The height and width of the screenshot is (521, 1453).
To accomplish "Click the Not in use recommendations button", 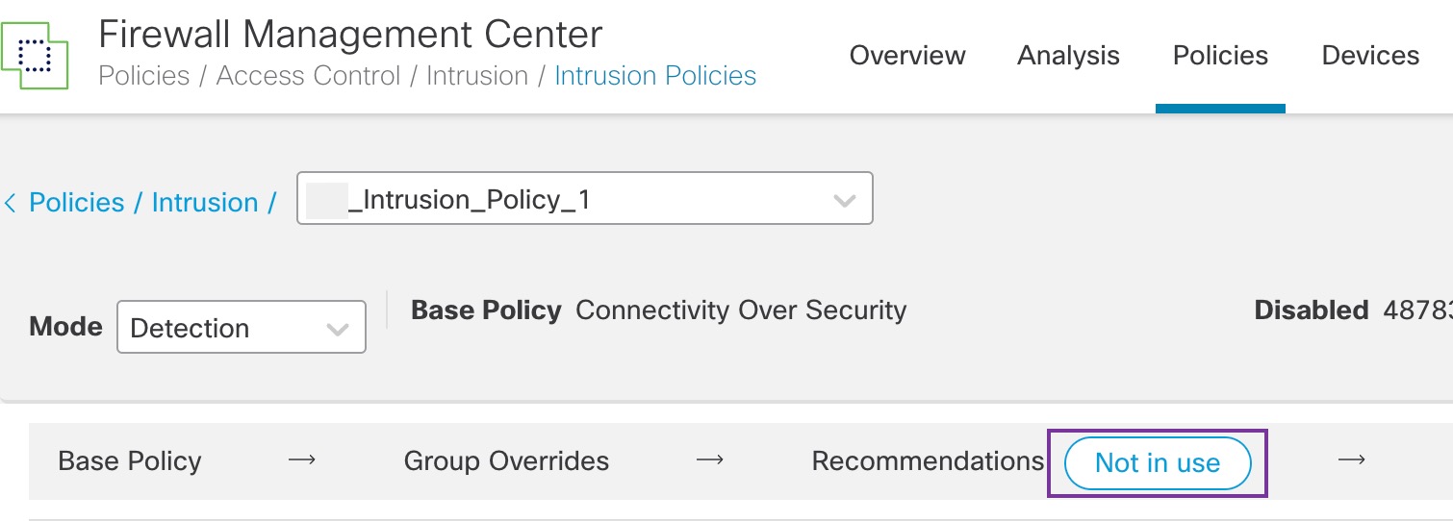I will [x=1157, y=463].
